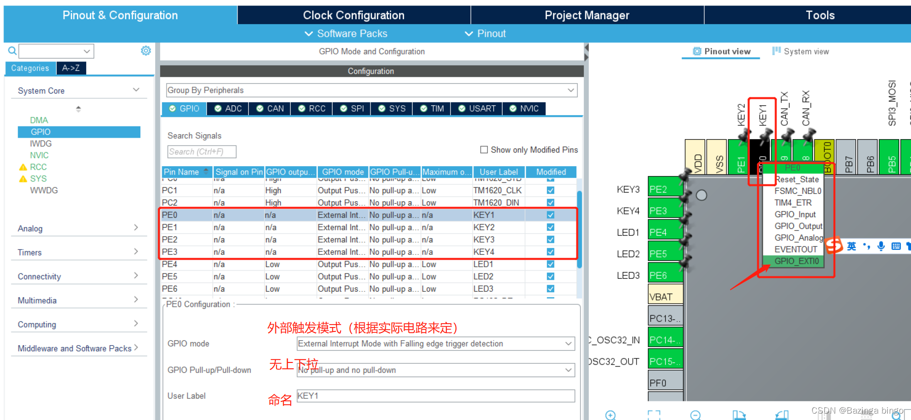Viewport: 911px width, 420px height.
Task: Click the PE1 pin on chip
Action: tap(739, 156)
